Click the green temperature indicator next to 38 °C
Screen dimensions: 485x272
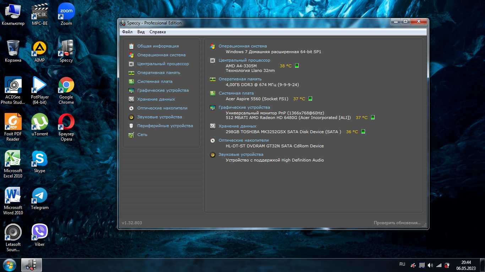(x=297, y=66)
